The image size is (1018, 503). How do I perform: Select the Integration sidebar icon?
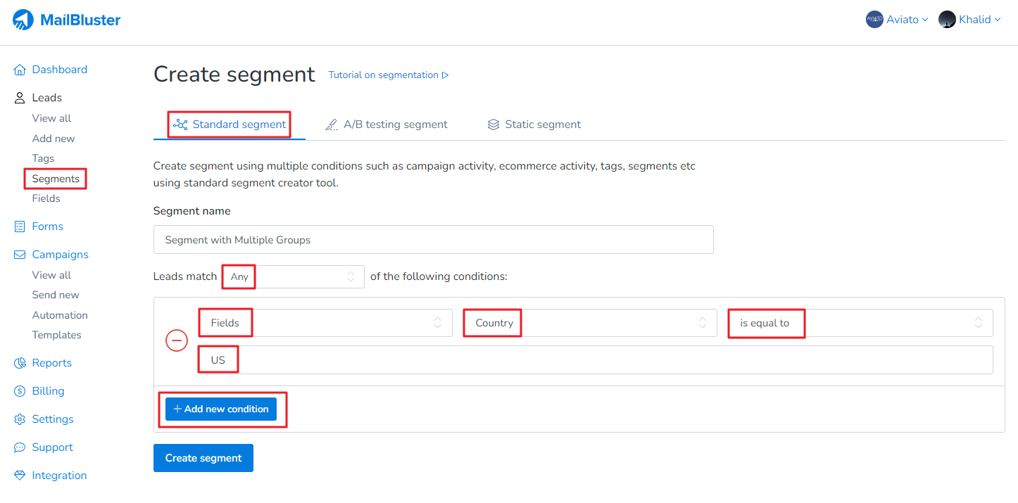point(19,475)
